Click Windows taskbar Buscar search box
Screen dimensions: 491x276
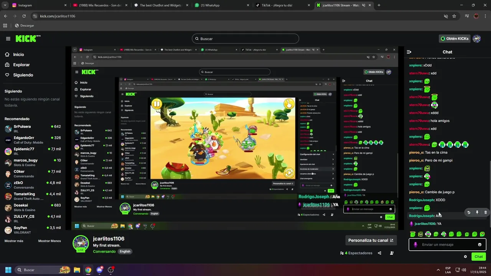[43, 270]
